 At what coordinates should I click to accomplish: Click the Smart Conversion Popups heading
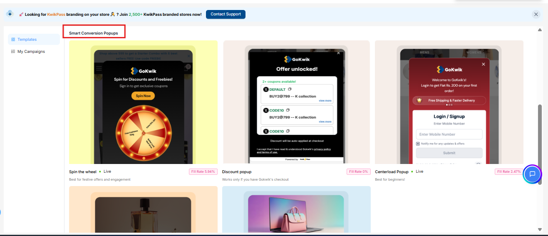click(94, 33)
